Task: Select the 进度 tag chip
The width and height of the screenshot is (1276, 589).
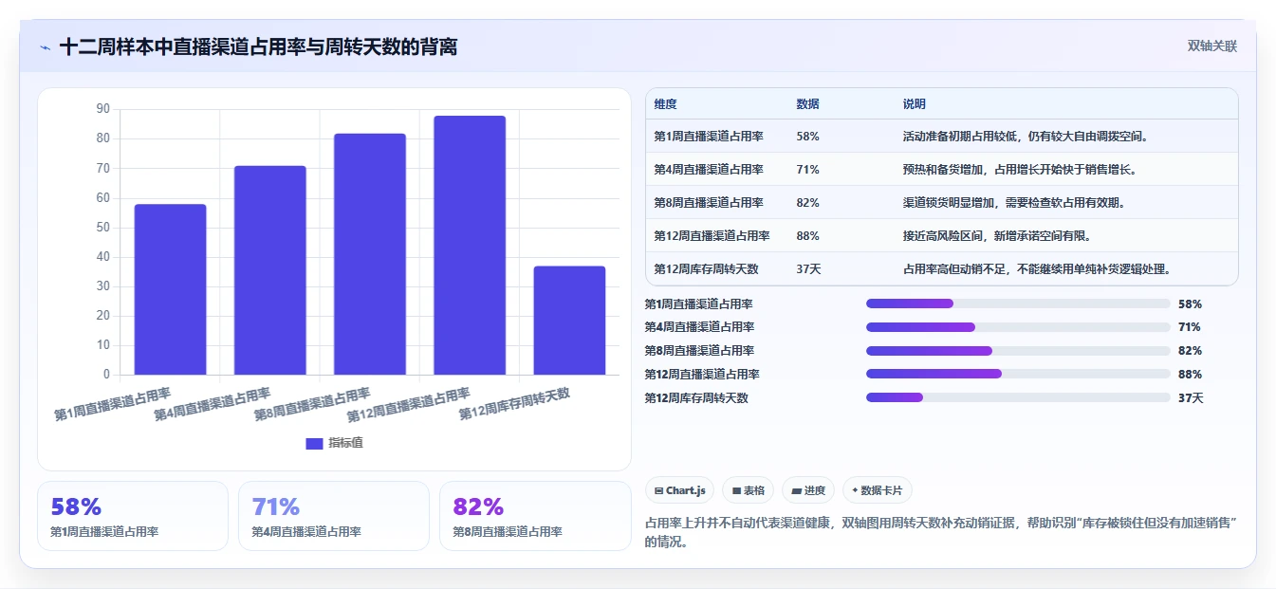Action: [x=808, y=490]
